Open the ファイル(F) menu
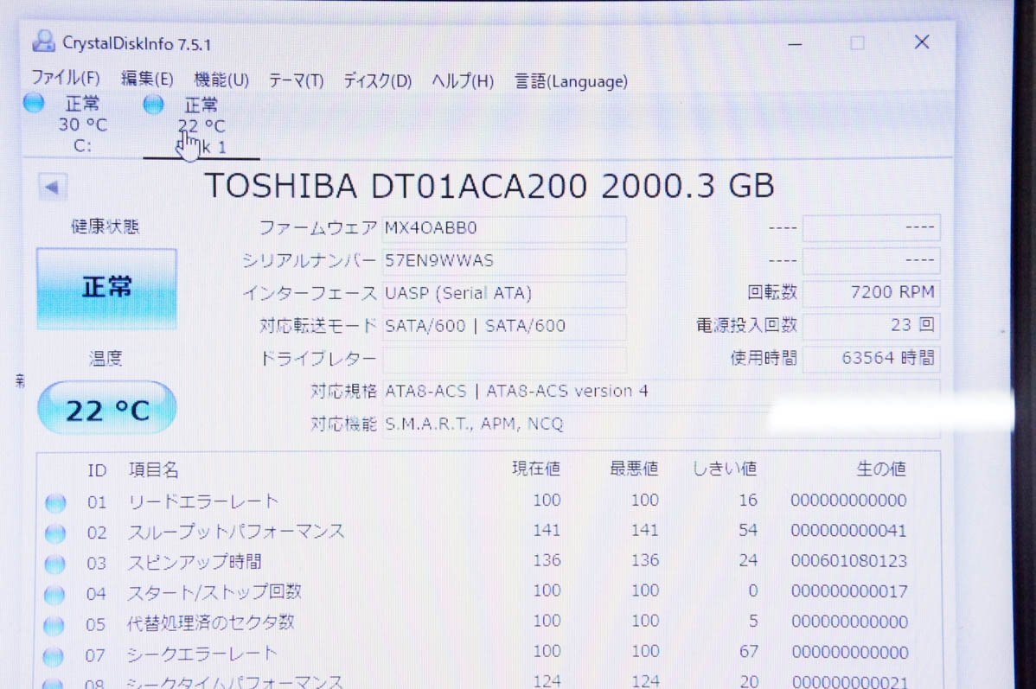 66,77
